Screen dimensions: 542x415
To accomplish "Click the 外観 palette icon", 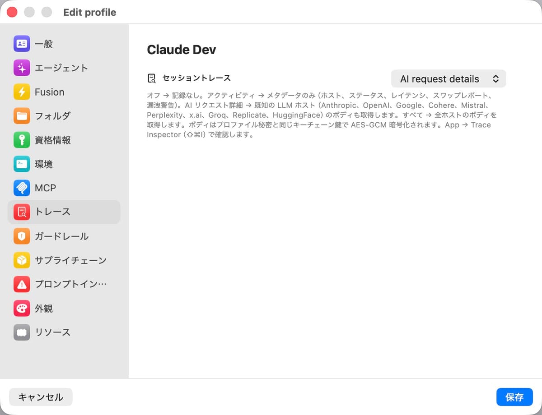I will tap(22, 309).
